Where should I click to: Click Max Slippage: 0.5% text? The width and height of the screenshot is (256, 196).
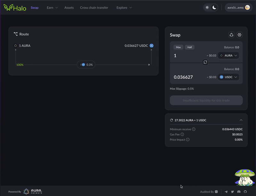(182, 89)
